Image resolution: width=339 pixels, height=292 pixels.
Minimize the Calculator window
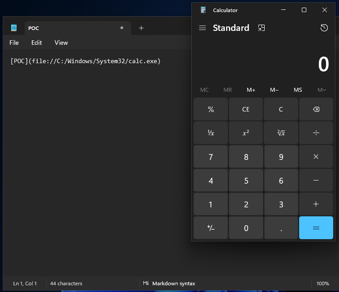coord(283,10)
